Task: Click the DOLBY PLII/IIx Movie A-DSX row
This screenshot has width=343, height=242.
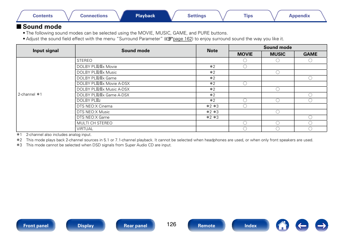Action: [136, 83]
